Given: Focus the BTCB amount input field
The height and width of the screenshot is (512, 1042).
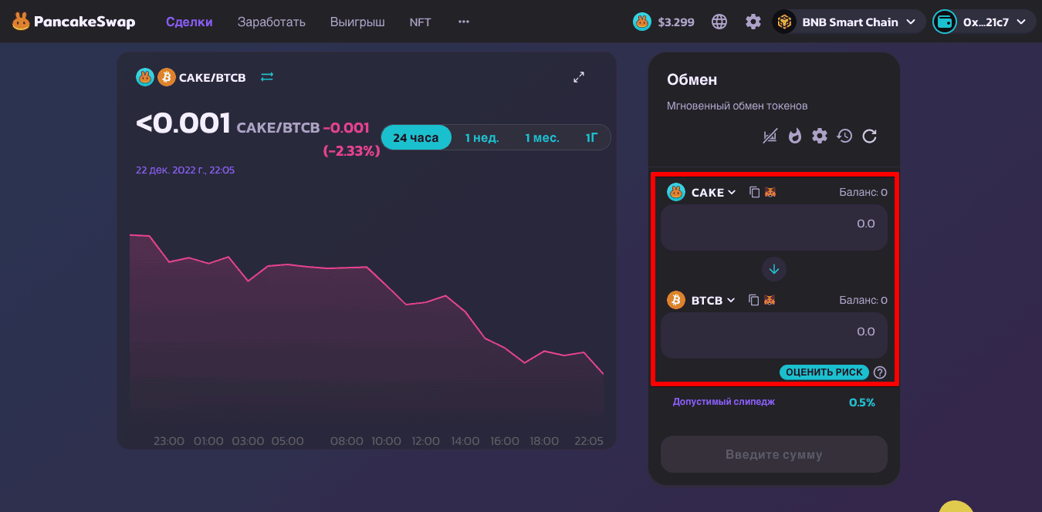Looking at the screenshot, I should click(x=774, y=335).
